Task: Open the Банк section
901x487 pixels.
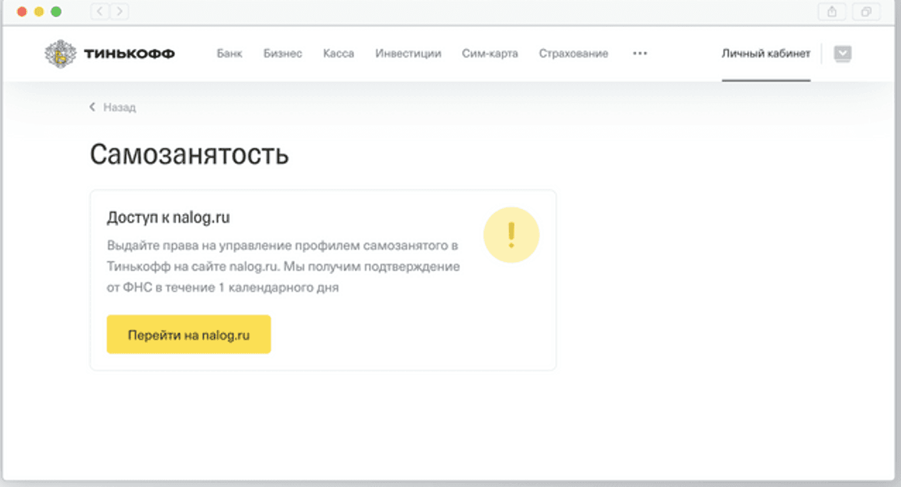Action: pos(230,53)
